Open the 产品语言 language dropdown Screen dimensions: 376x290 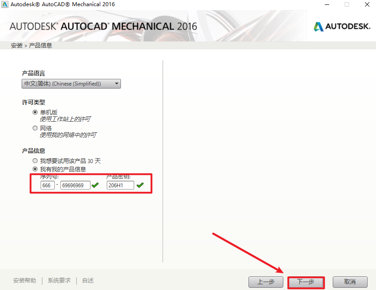coord(71,84)
